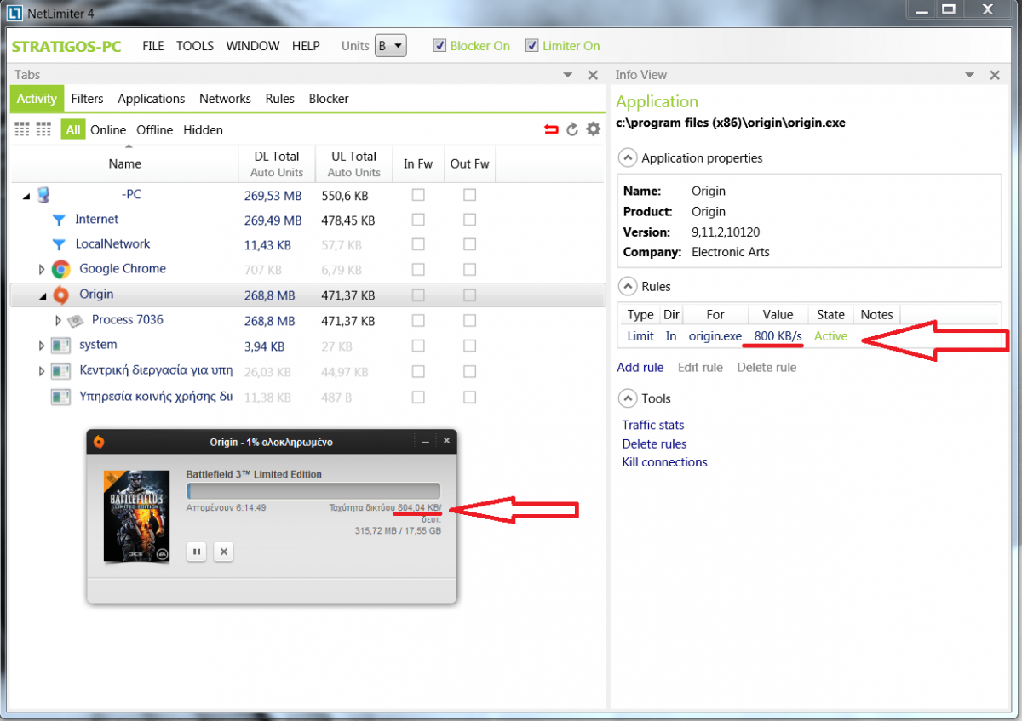Click the Origin icon in the activity list
This screenshot has height=721, width=1022.
click(x=60, y=295)
